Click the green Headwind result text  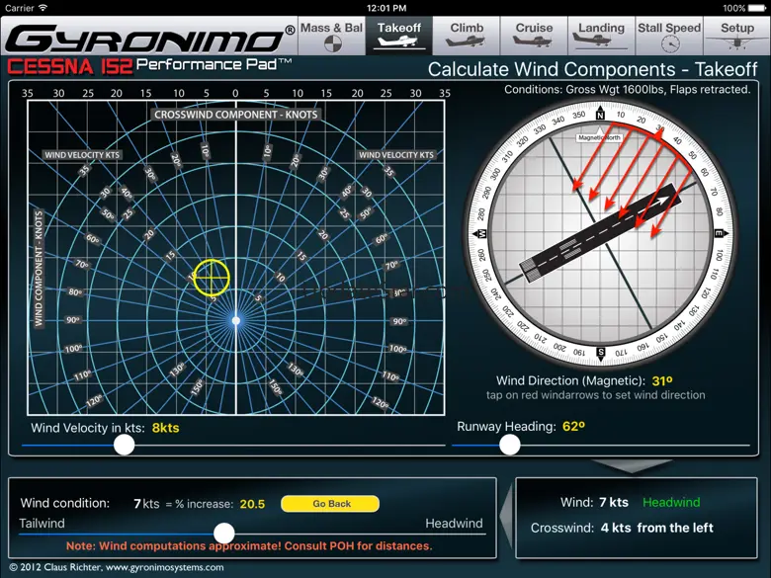click(671, 502)
